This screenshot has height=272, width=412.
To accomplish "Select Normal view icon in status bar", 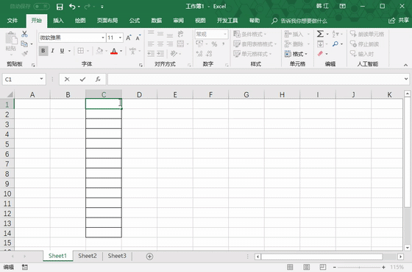I will pos(290,267).
